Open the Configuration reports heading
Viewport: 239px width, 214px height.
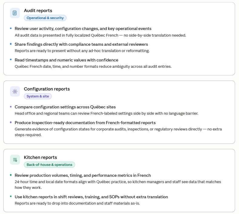click(x=47, y=89)
